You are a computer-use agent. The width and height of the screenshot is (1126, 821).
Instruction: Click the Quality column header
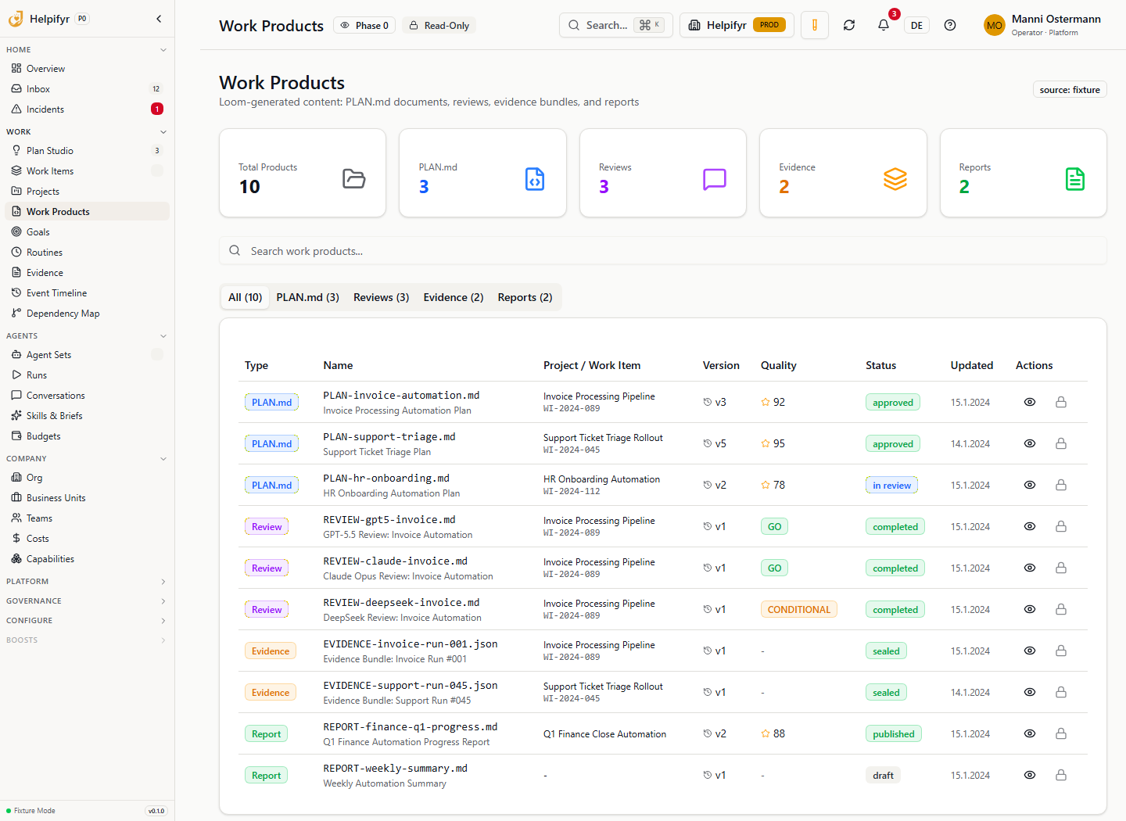tap(779, 365)
